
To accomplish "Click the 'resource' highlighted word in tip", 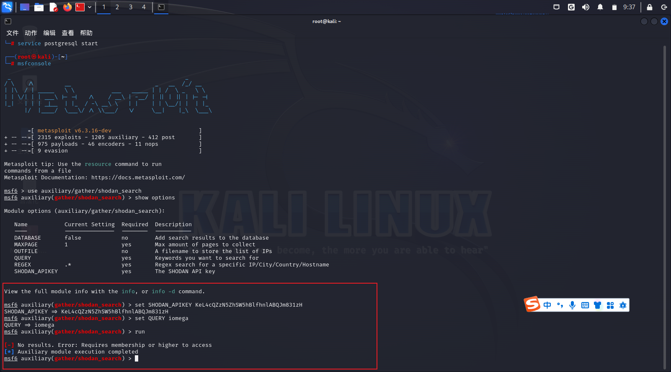I will click(98, 164).
